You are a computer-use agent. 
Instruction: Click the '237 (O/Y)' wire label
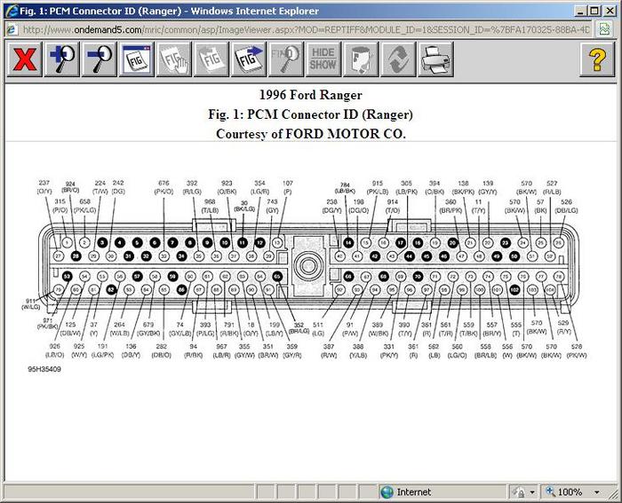click(44, 187)
